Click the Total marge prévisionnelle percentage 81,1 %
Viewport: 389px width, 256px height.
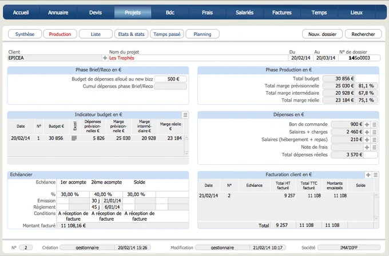click(367, 86)
